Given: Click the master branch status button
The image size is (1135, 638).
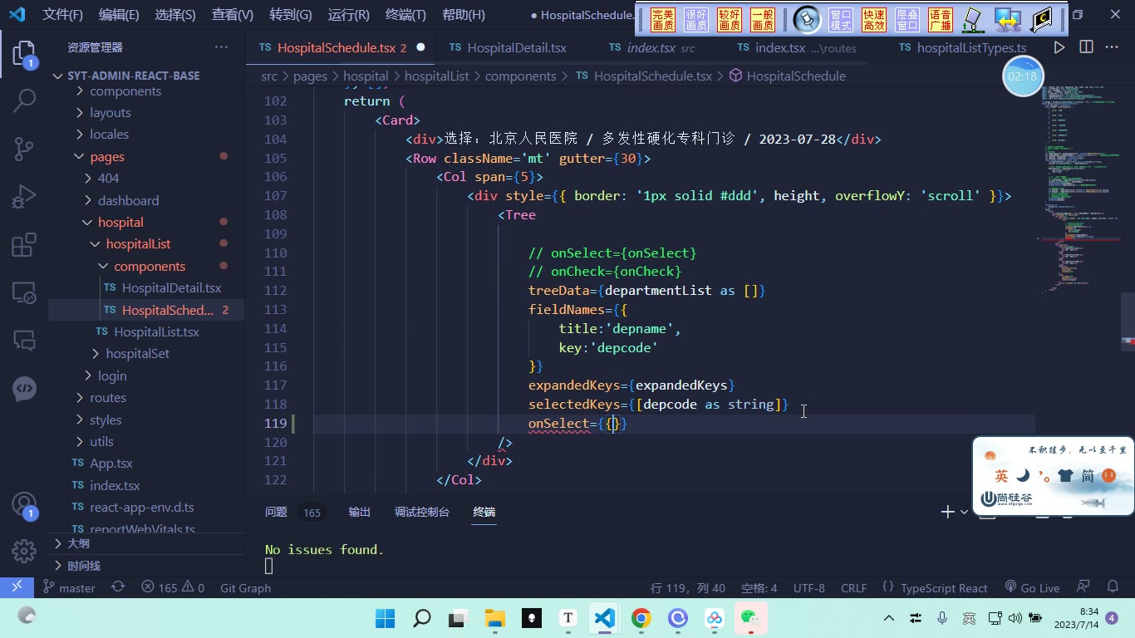Looking at the screenshot, I should pyautogui.click(x=69, y=588).
